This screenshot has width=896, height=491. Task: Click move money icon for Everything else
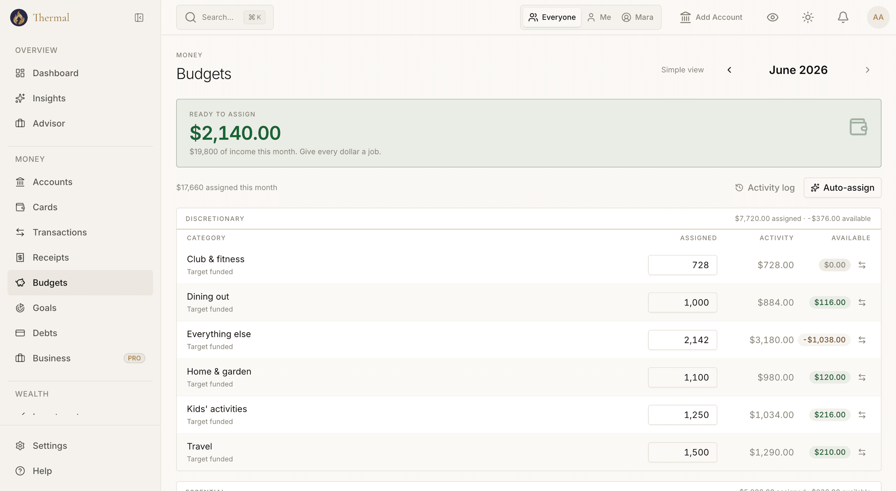[862, 340]
